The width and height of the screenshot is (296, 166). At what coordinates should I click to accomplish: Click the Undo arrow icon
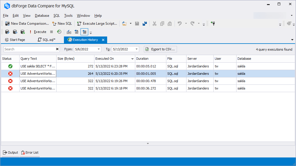(180, 24)
